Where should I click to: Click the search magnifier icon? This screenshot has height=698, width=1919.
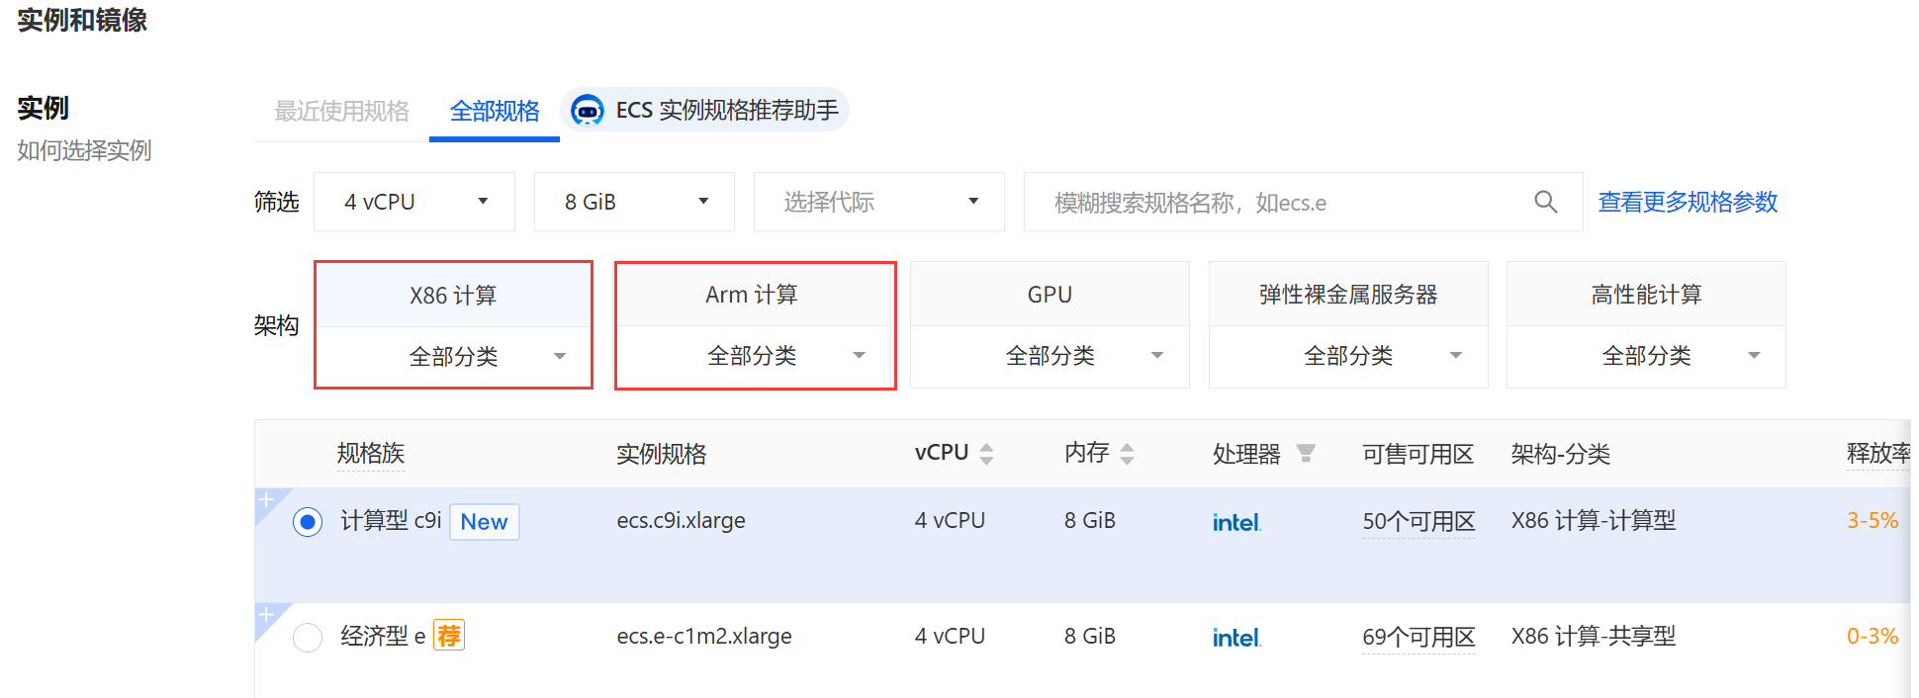[1545, 203]
